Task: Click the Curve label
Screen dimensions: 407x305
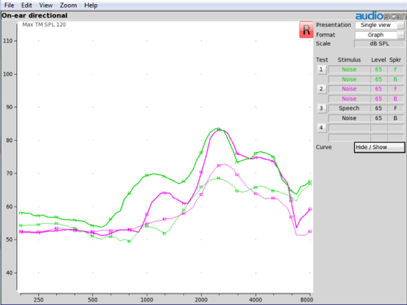Action: [324, 147]
